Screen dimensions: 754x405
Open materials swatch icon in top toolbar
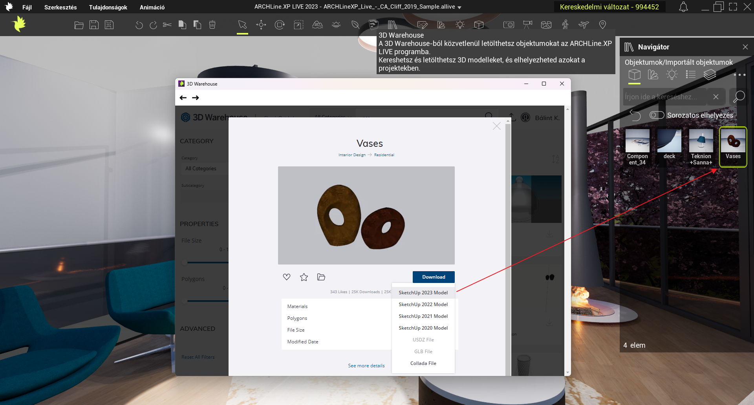pos(441,25)
